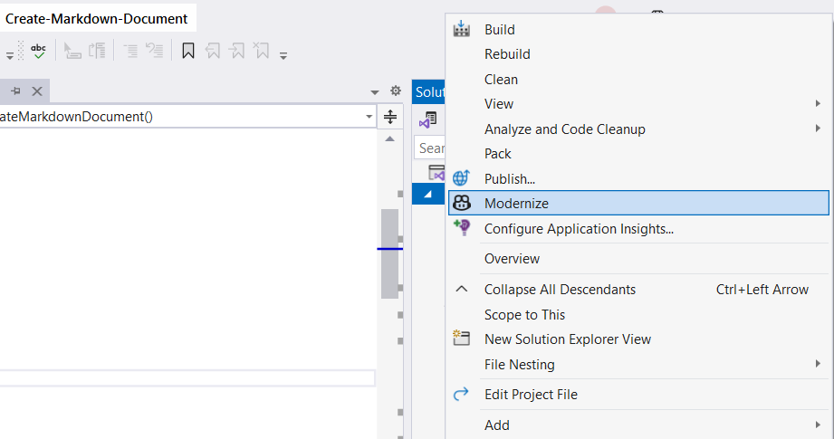
Task: Click the scrollbar up arrow
Action: (x=390, y=138)
